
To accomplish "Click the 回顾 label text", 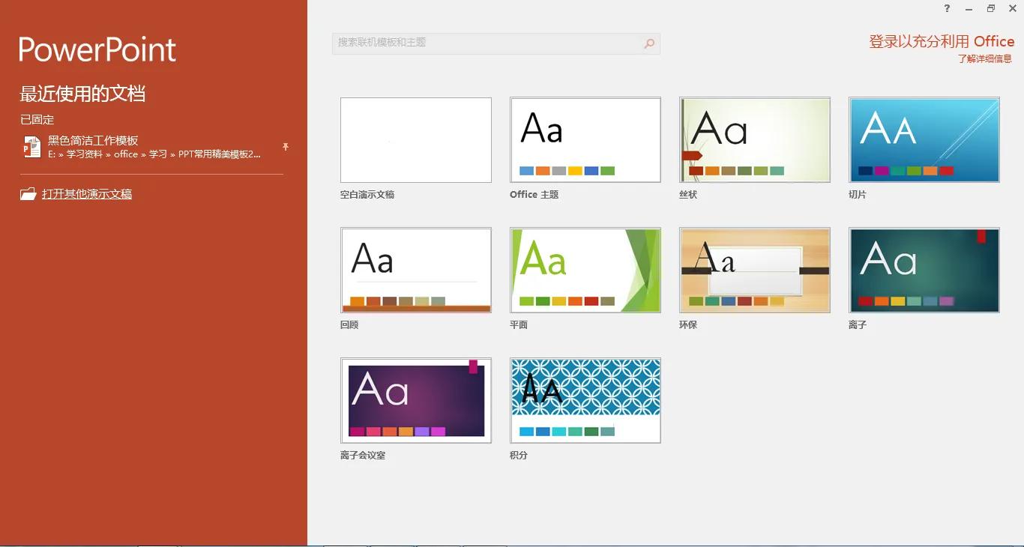I will coord(349,325).
